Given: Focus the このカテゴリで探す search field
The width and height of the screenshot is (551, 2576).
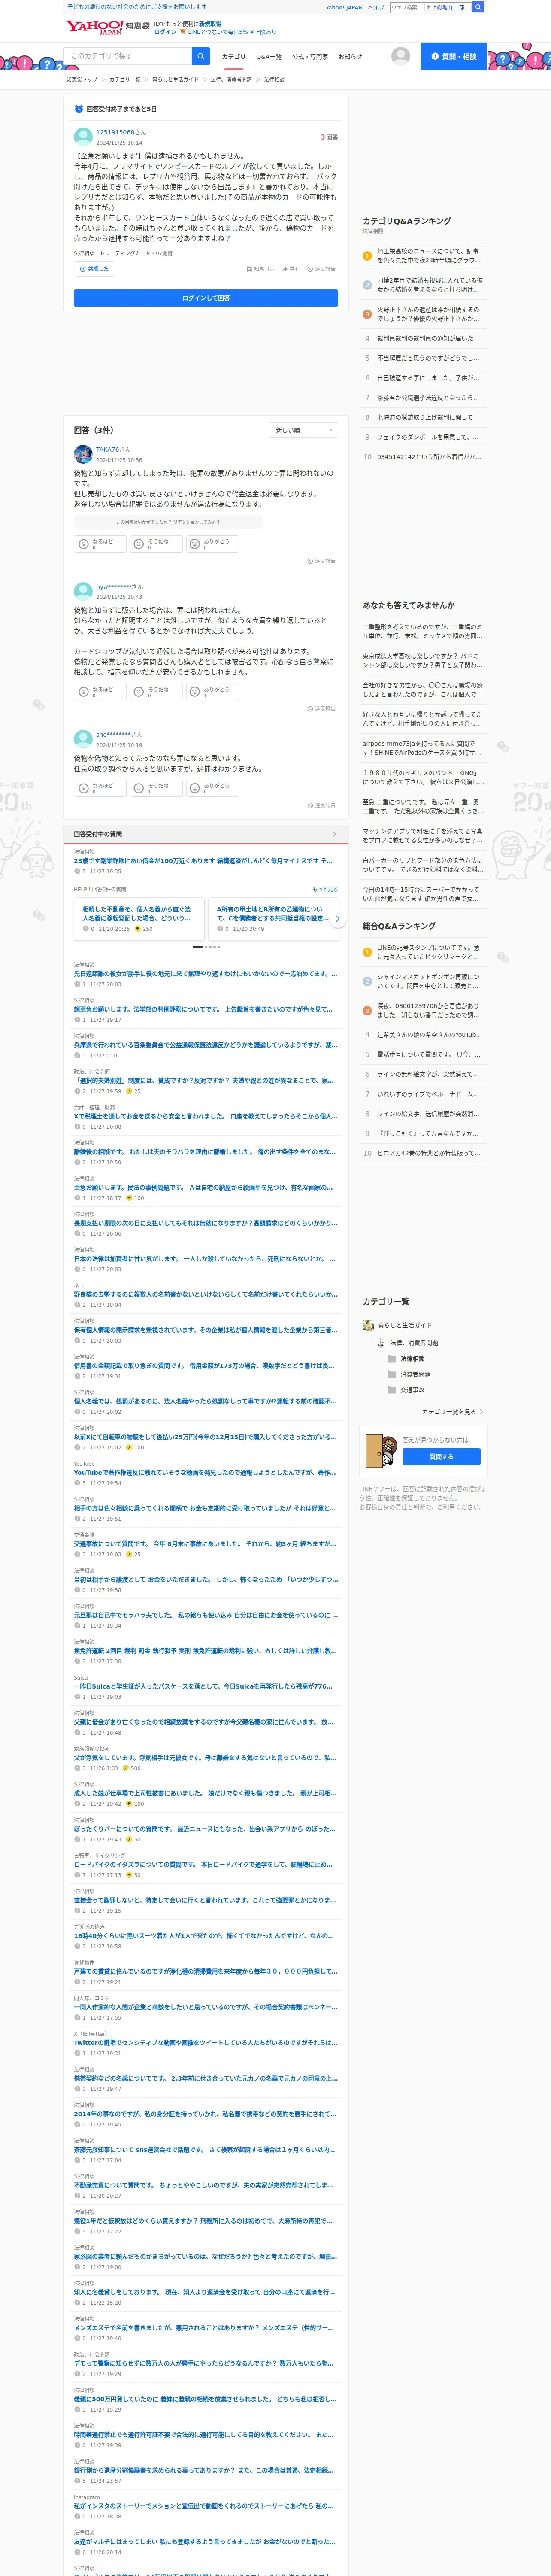Looking at the screenshot, I should (128, 56).
